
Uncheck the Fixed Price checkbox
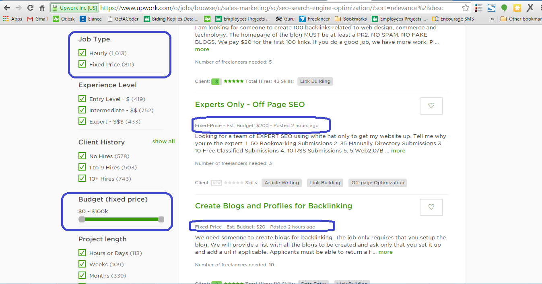tap(82, 64)
